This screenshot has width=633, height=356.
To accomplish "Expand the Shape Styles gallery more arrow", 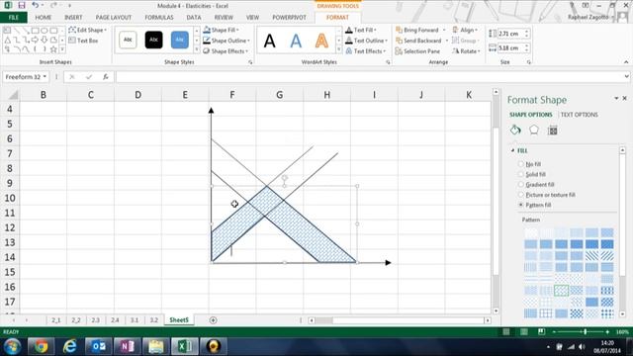I will pos(197,50).
